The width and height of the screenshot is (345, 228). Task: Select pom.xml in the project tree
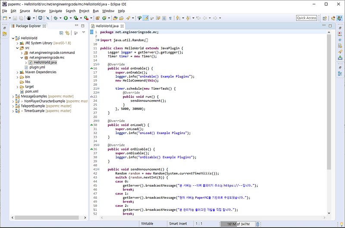[x=31, y=91]
